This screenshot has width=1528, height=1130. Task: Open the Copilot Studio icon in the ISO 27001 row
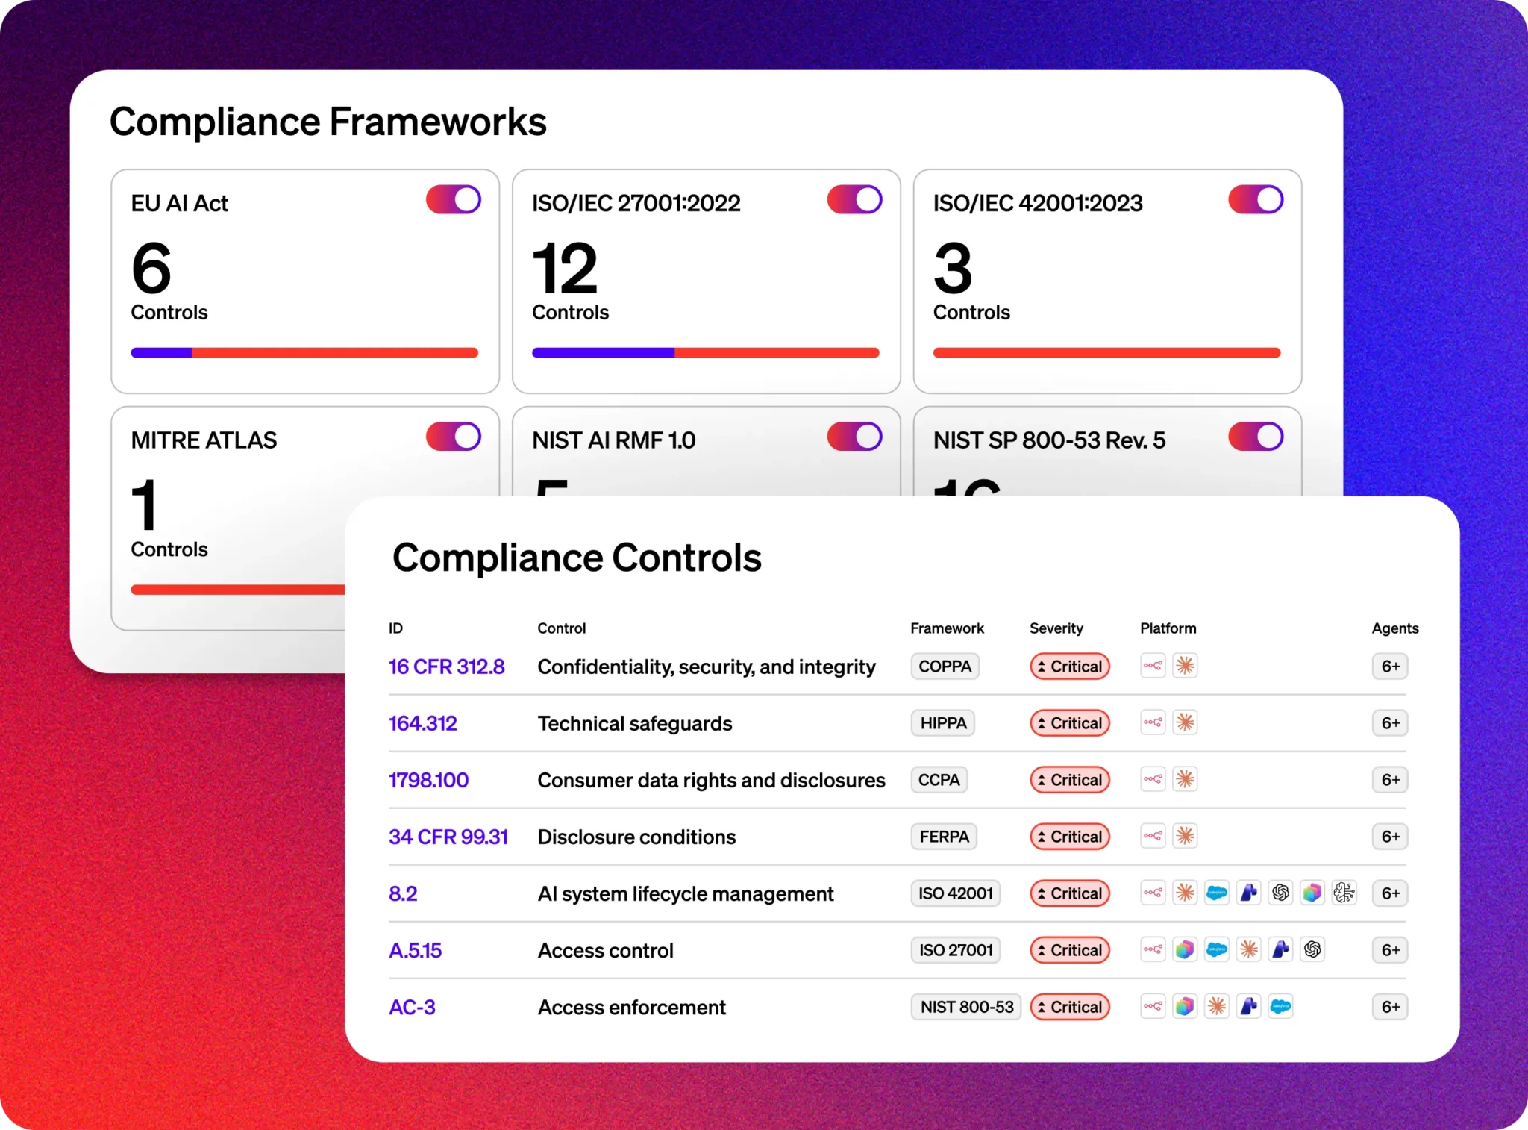point(1185,949)
